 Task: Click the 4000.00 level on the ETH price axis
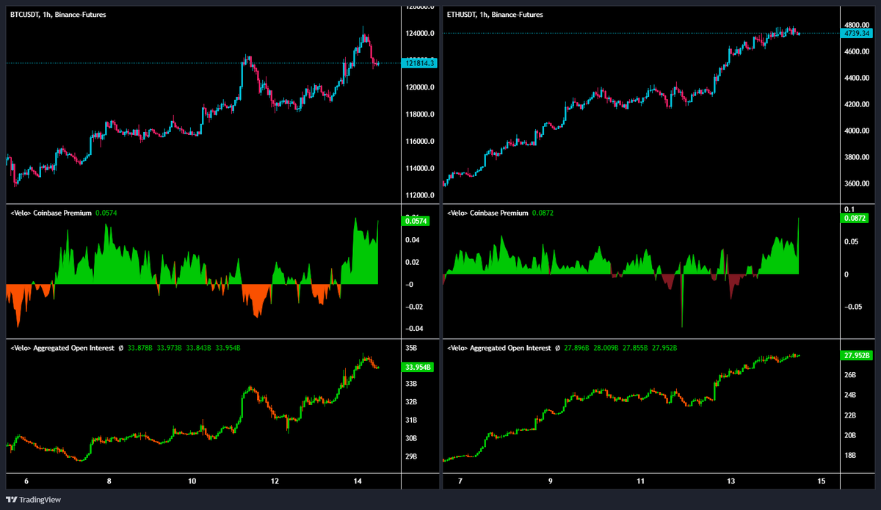coord(857,131)
